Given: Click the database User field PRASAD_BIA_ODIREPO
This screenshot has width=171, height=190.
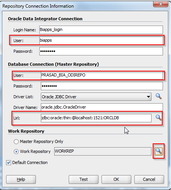Looking at the screenshot, I should point(102,75).
